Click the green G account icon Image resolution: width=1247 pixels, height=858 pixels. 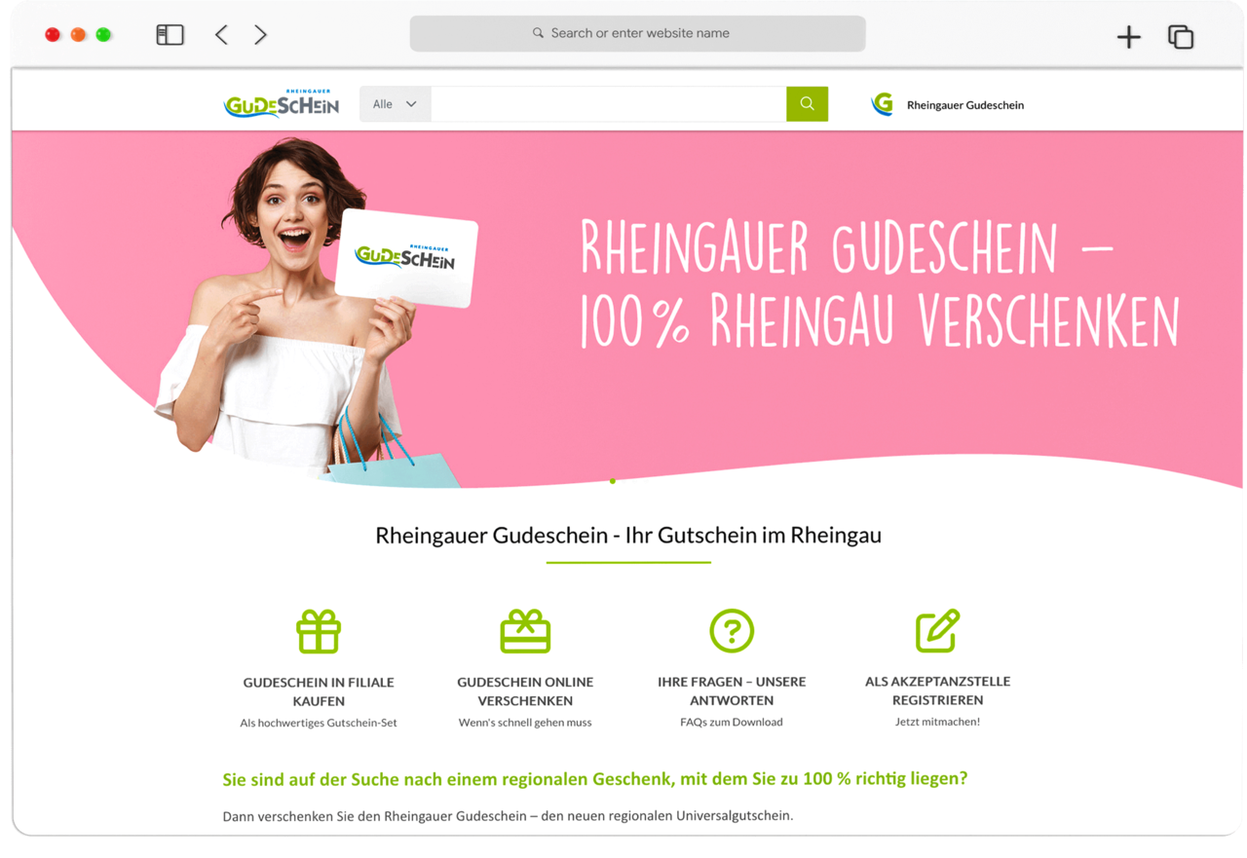coord(883,104)
